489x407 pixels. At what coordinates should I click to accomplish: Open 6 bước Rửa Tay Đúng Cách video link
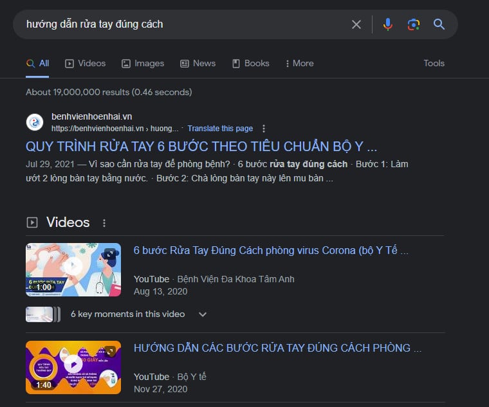pyautogui.click(x=271, y=251)
